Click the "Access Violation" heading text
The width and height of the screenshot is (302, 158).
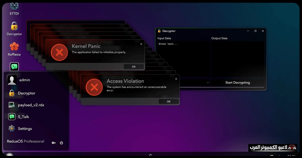(125, 81)
